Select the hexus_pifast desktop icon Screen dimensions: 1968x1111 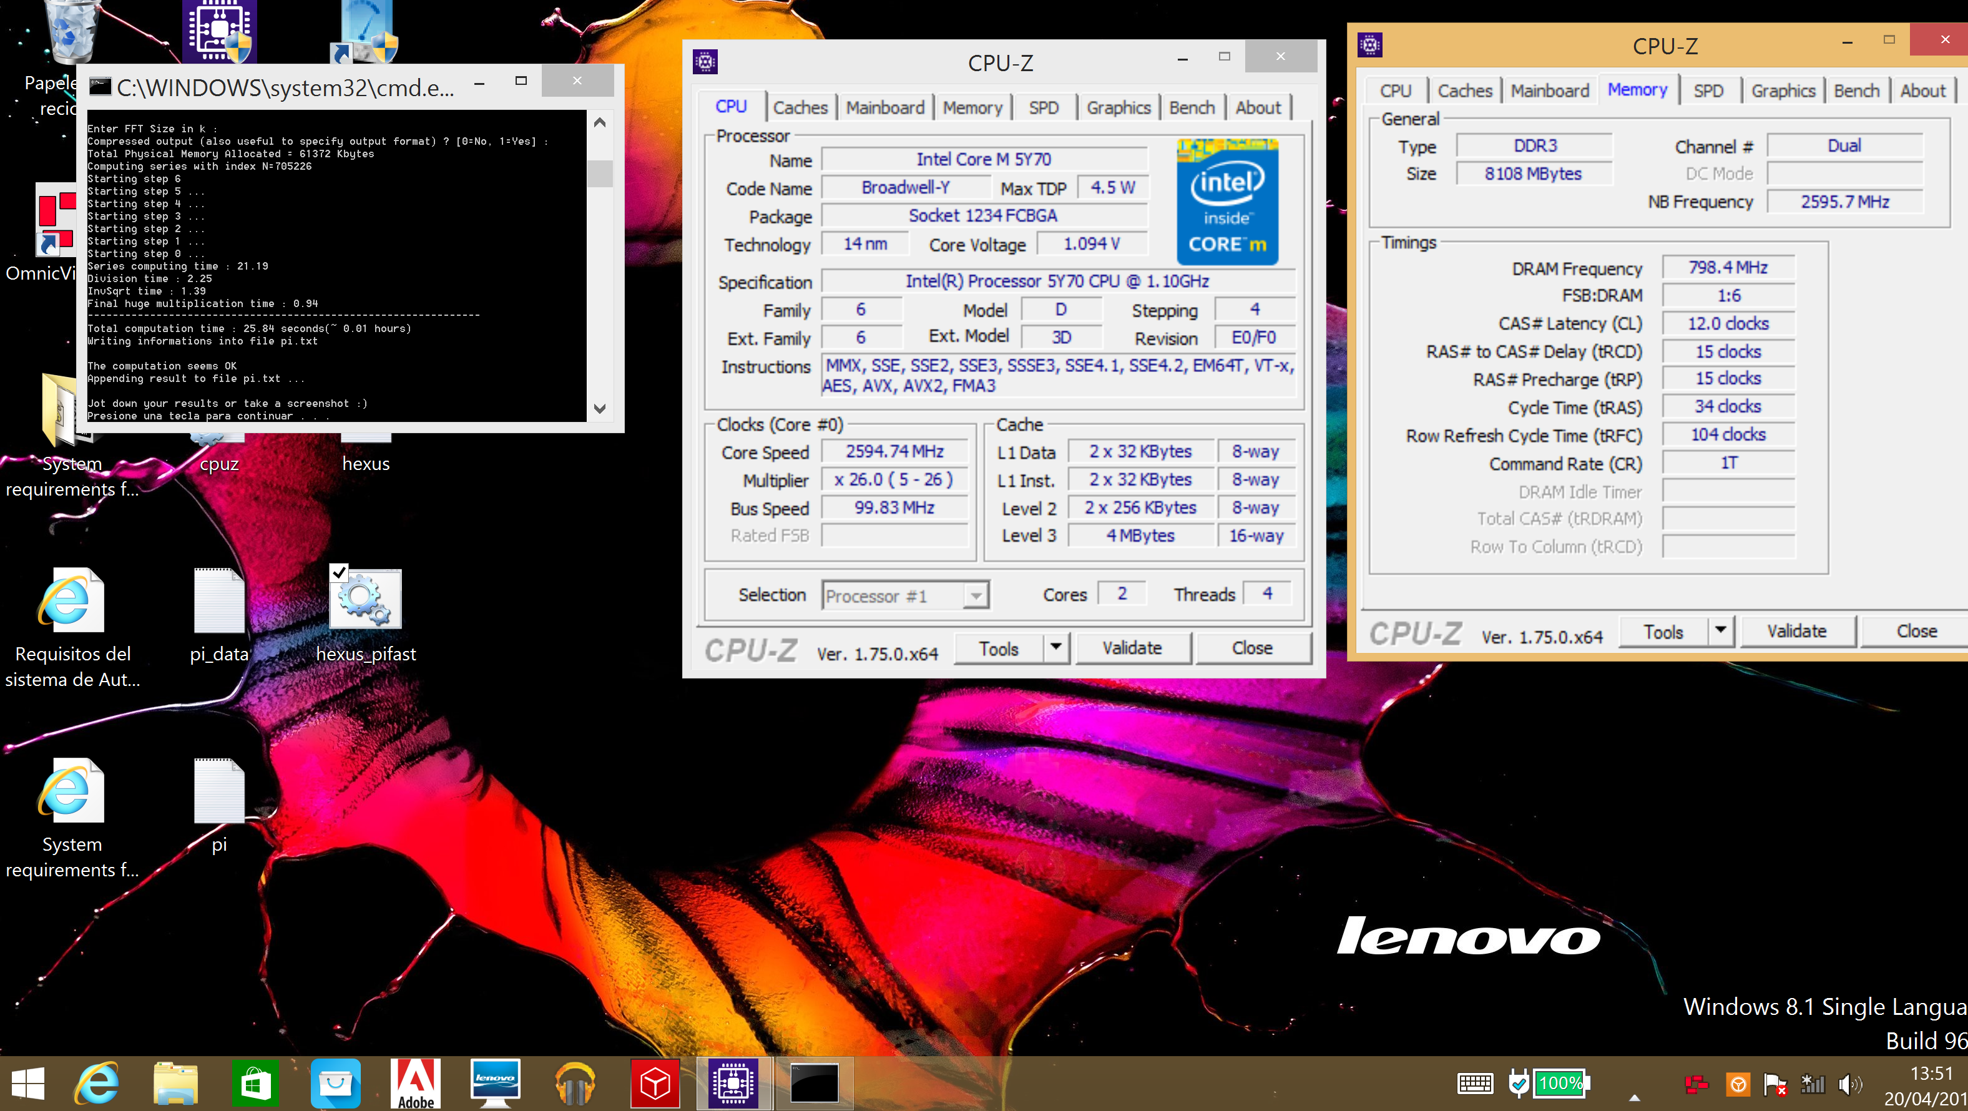[x=365, y=615]
